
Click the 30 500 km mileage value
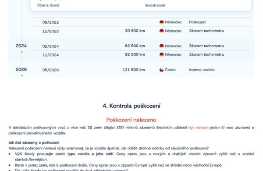coord(135,31)
